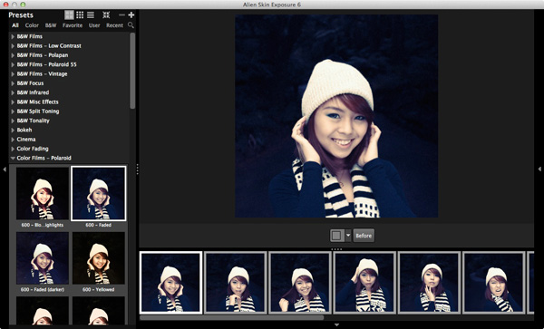Viewport: 544px width, 329px height.
Task: Minimize window with yellow title button
Action: 15,5
